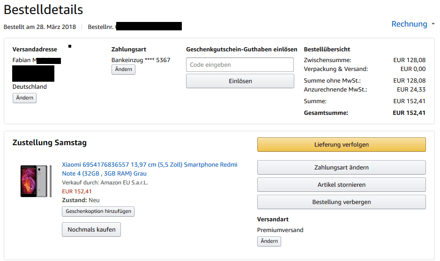Click Ändern under Versandadresse
The image size is (440, 261).
click(x=24, y=98)
